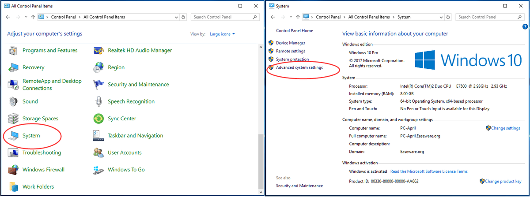Image resolution: width=530 pixels, height=197 pixels.
Task: Open Security and Maintenance flag icon
Action: coord(99,85)
